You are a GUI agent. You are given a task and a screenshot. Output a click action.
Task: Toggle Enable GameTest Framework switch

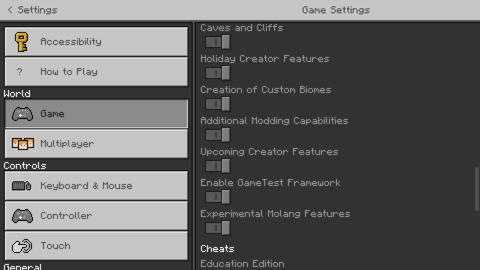coord(218,197)
